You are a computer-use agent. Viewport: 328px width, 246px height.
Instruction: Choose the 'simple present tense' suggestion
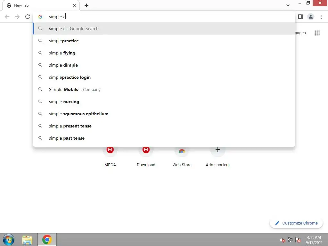pyautogui.click(x=164, y=126)
